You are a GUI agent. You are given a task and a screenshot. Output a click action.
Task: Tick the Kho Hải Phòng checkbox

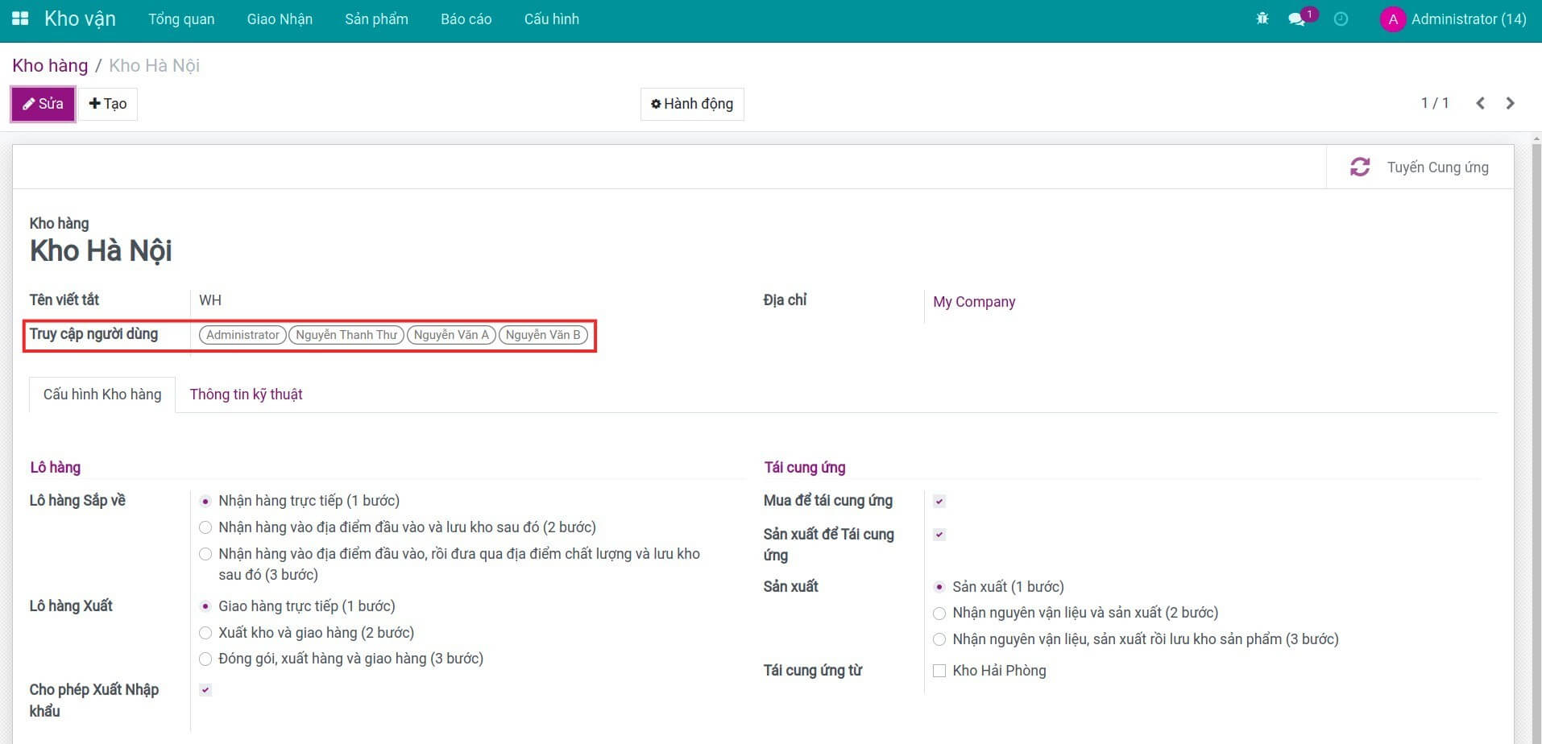[x=939, y=671]
